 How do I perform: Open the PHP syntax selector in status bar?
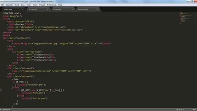pyautogui.click(x=194, y=110)
